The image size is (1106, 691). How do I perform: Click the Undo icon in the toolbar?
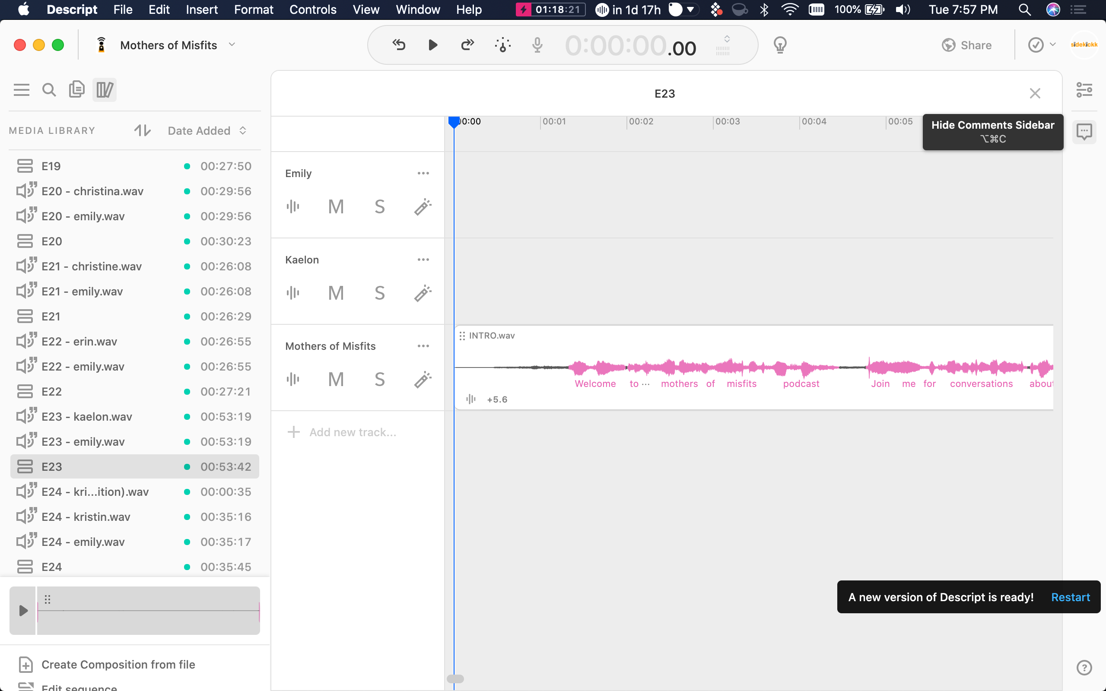click(x=398, y=44)
